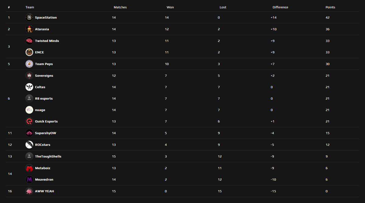Select the Metaboiz team name
This screenshot has width=365, height=203.
click(43, 168)
